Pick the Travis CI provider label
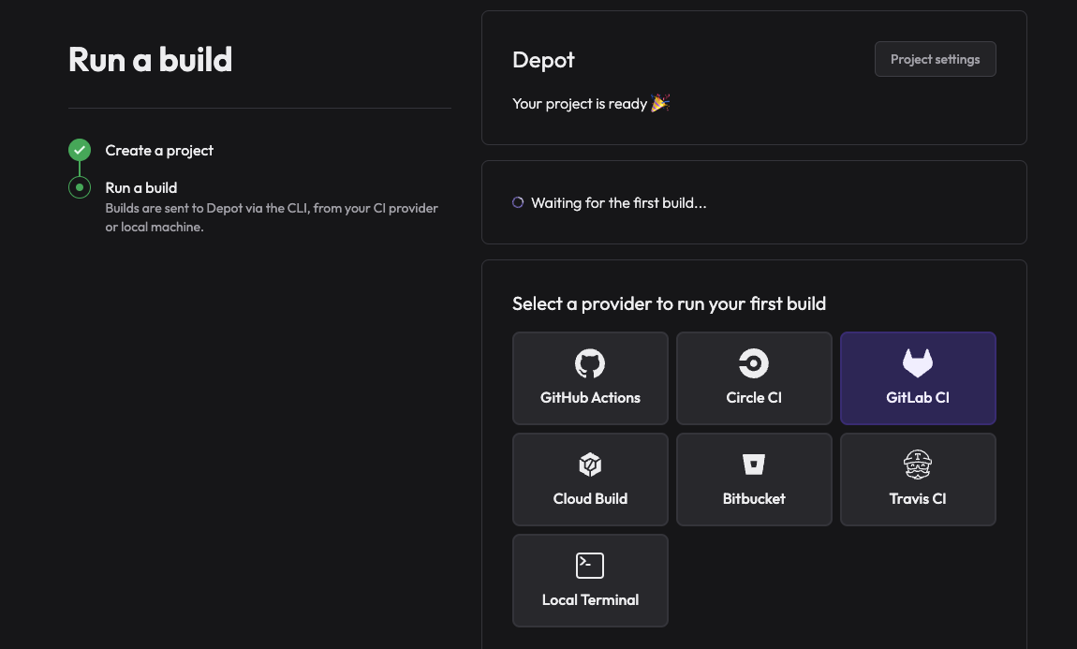 (x=918, y=499)
